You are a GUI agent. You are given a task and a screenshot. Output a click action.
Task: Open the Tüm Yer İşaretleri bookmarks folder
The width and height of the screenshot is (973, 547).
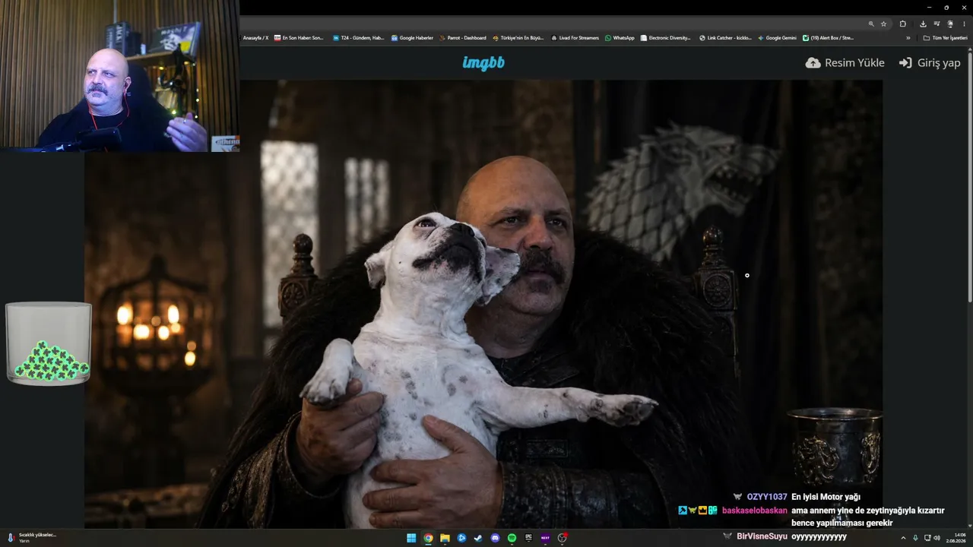click(945, 38)
